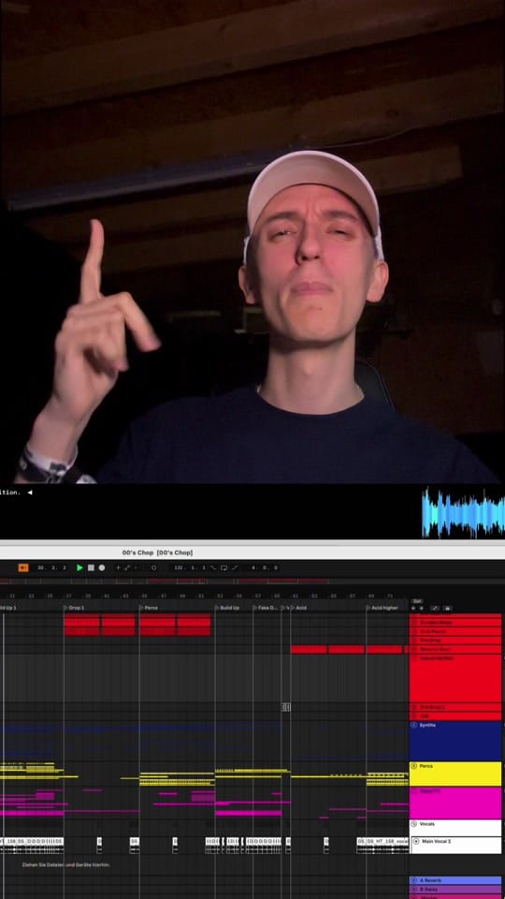The width and height of the screenshot is (505, 899).
Task: Select the Acid locator marker
Action: click(298, 607)
